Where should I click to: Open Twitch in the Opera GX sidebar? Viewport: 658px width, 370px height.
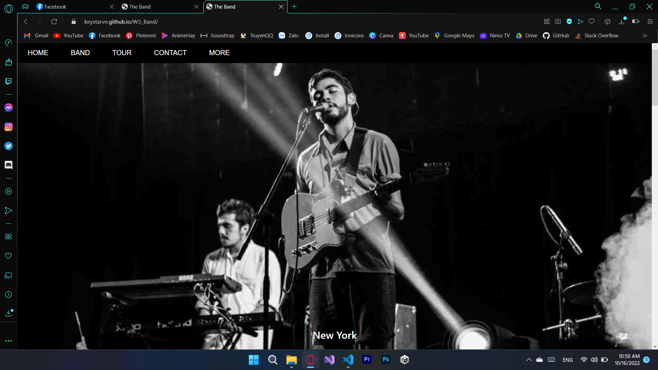click(x=9, y=81)
